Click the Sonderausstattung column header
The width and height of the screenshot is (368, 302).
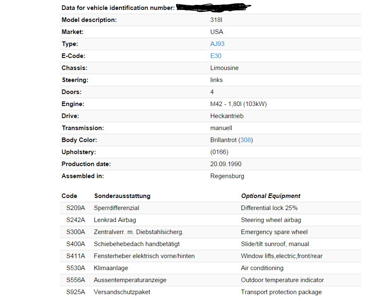[x=122, y=196]
